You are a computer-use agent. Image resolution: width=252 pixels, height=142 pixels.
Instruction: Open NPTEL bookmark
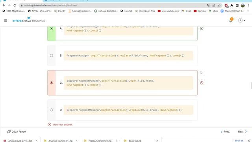(39, 11)
